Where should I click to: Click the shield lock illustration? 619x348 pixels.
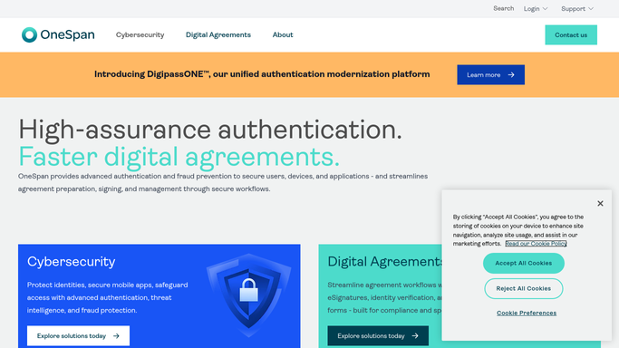pos(248,295)
